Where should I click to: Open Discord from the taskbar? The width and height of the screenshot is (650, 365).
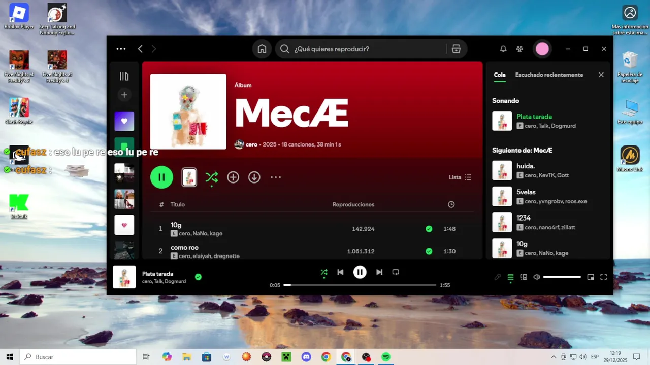pyautogui.click(x=306, y=357)
